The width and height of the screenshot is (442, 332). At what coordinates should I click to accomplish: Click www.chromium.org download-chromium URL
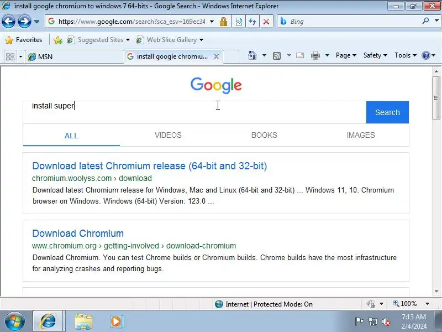134,246
